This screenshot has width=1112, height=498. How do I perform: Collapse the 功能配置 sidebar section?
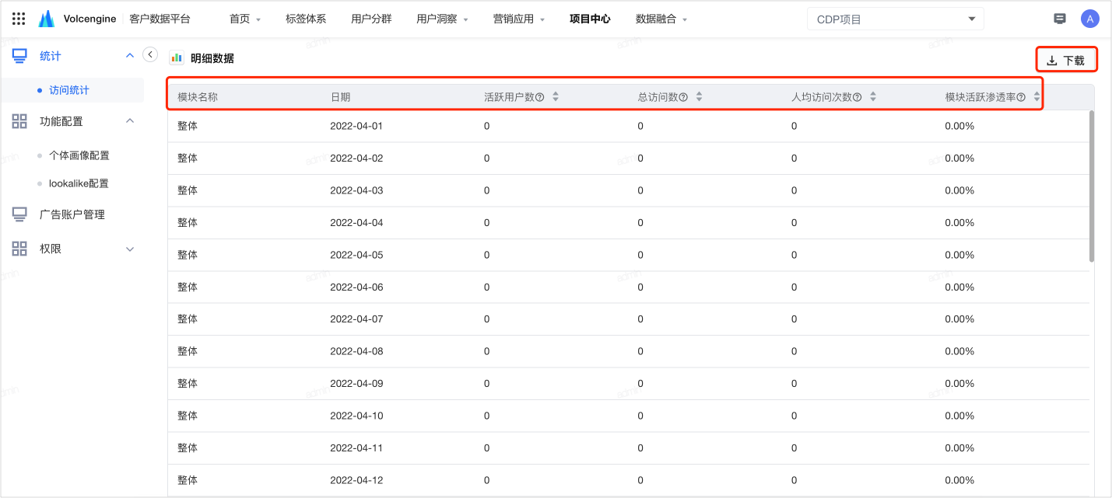(130, 121)
